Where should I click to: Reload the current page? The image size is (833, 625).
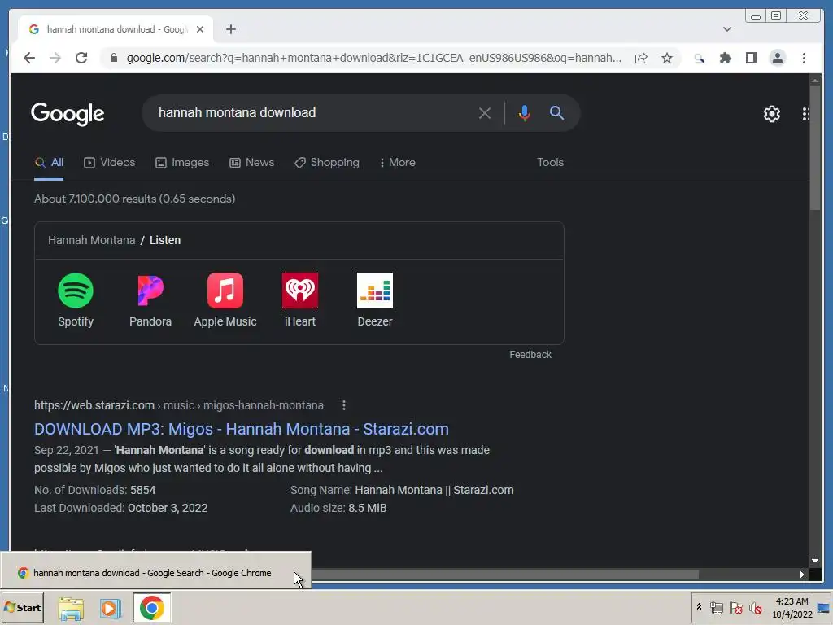click(x=81, y=58)
